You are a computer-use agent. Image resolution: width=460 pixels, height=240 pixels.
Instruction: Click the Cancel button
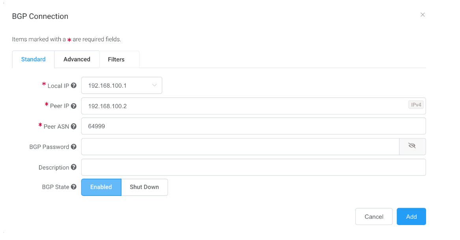click(374, 217)
